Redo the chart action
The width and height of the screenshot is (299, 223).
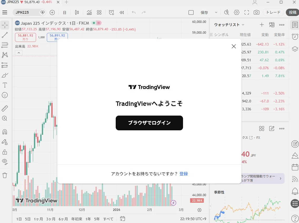[144, 12]
